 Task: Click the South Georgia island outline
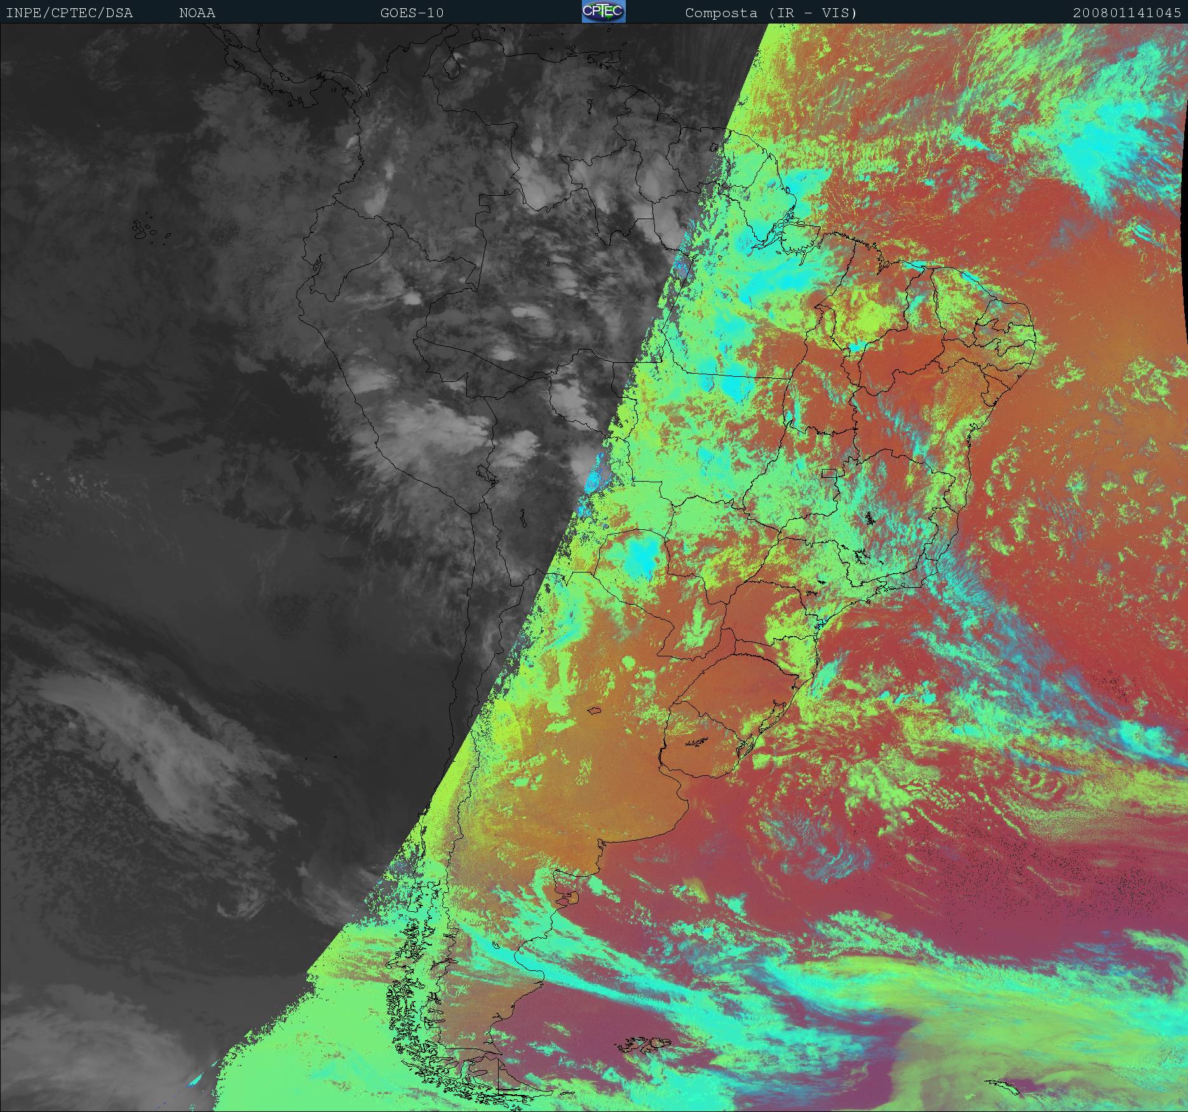click(x=1004, y=1088)
